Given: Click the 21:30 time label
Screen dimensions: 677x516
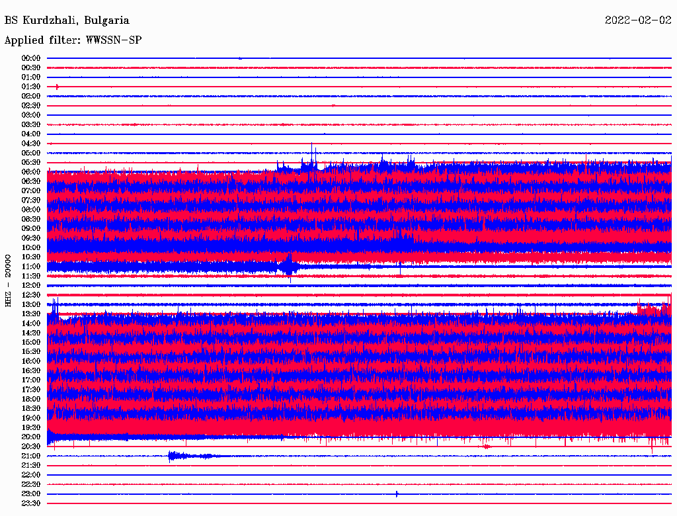Looking at the screenshot, I should (31, 466).
